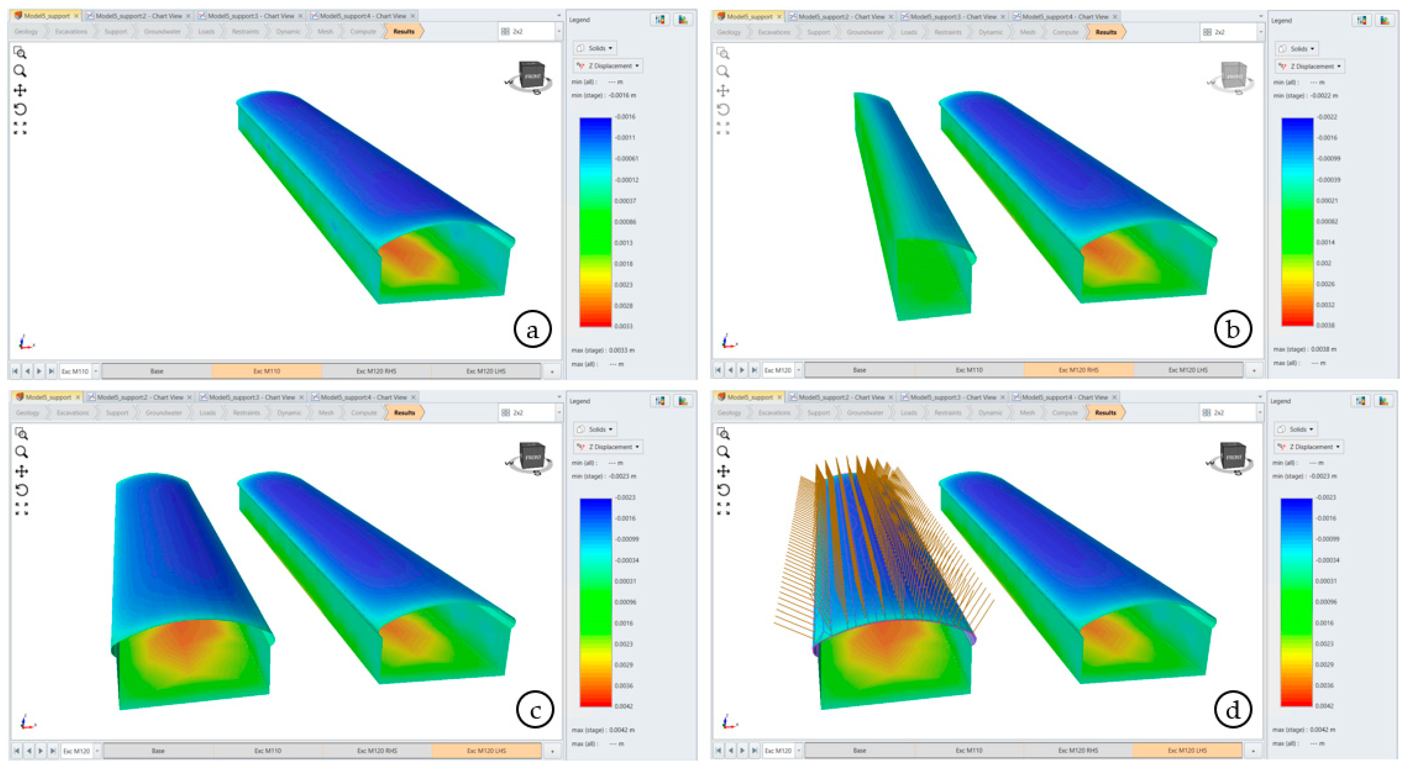This screenshot has height=770, width=1405.
Task: Click histogram chart icon in panel d legend
Action: (1384, 401)
